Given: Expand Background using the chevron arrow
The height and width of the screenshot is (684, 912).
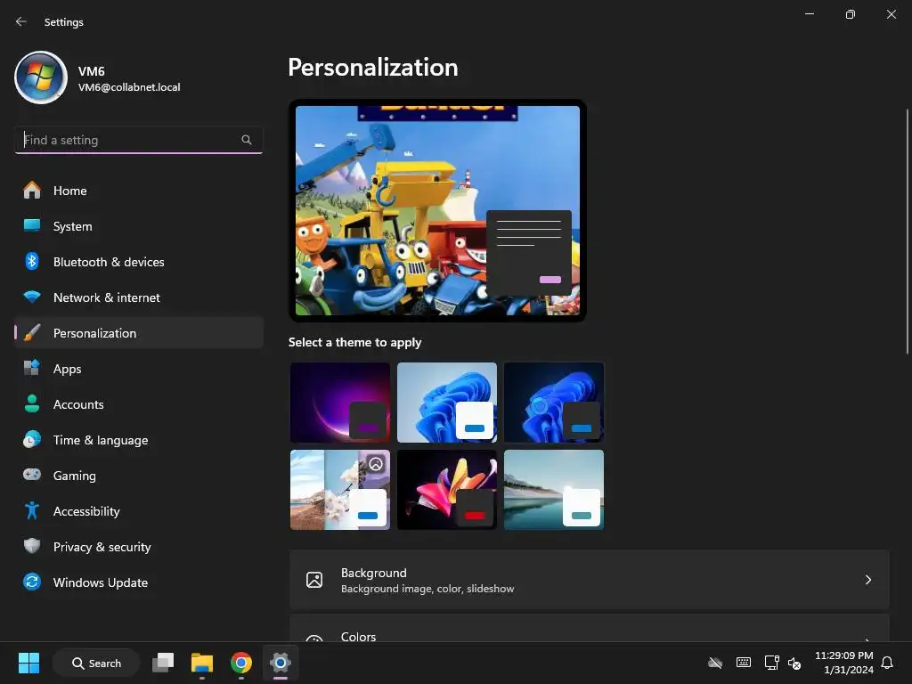Looking at the screenshot, I should [867, 580].
